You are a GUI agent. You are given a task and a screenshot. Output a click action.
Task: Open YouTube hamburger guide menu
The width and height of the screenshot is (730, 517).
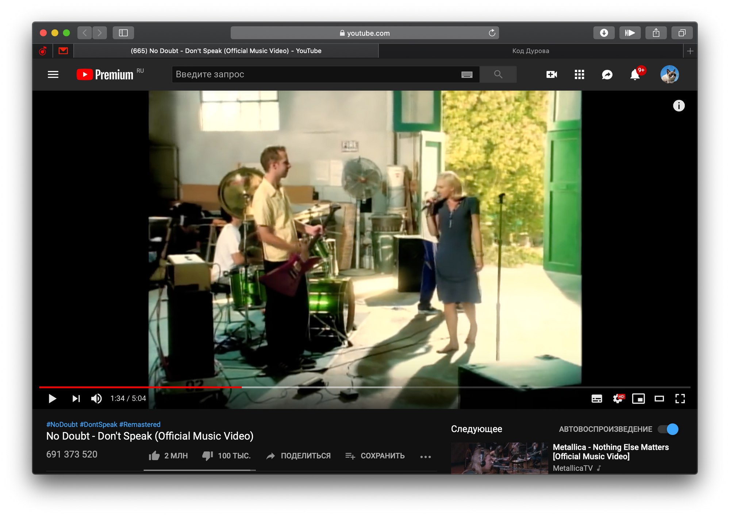(x=53, y=74)
